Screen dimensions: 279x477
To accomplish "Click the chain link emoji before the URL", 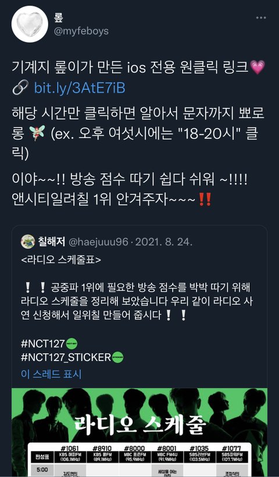I will (21, 88).
